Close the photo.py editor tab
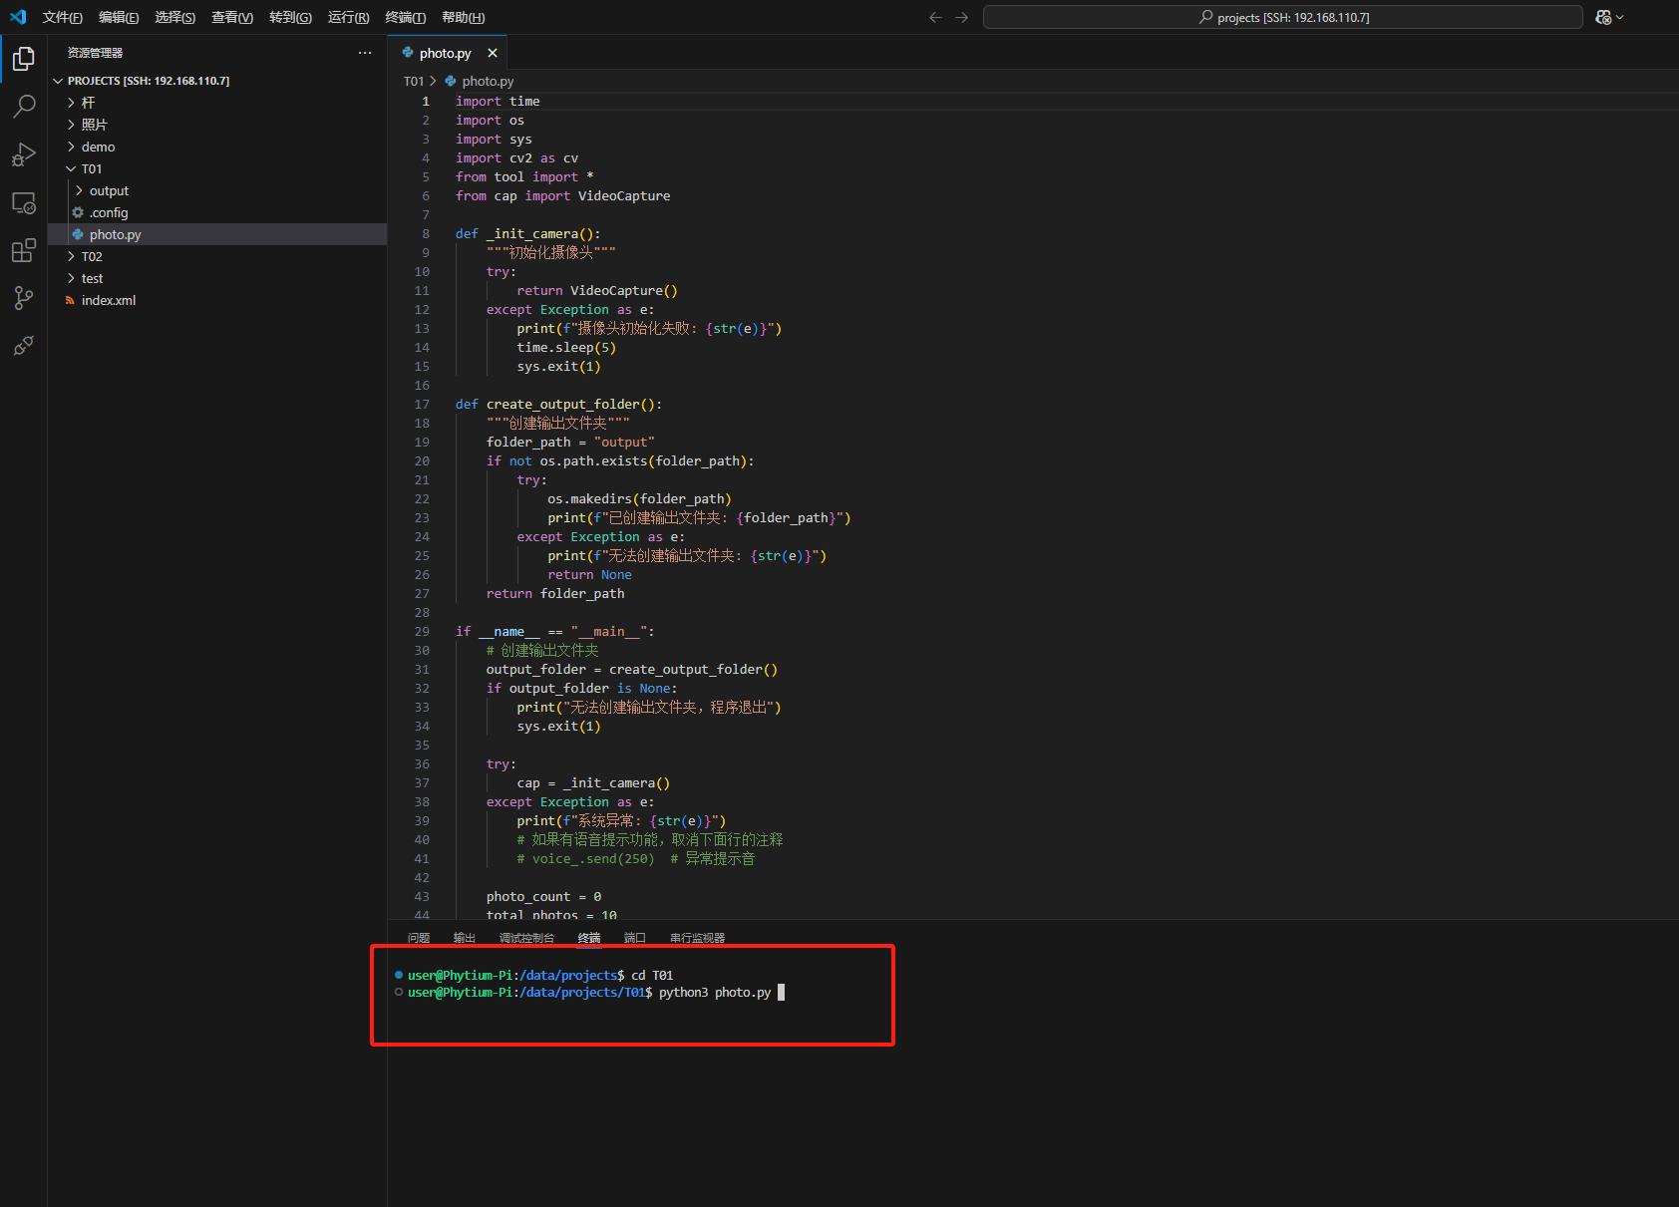The height and width of the screenshot is (1207, 1679). click(x=493, y=53)
